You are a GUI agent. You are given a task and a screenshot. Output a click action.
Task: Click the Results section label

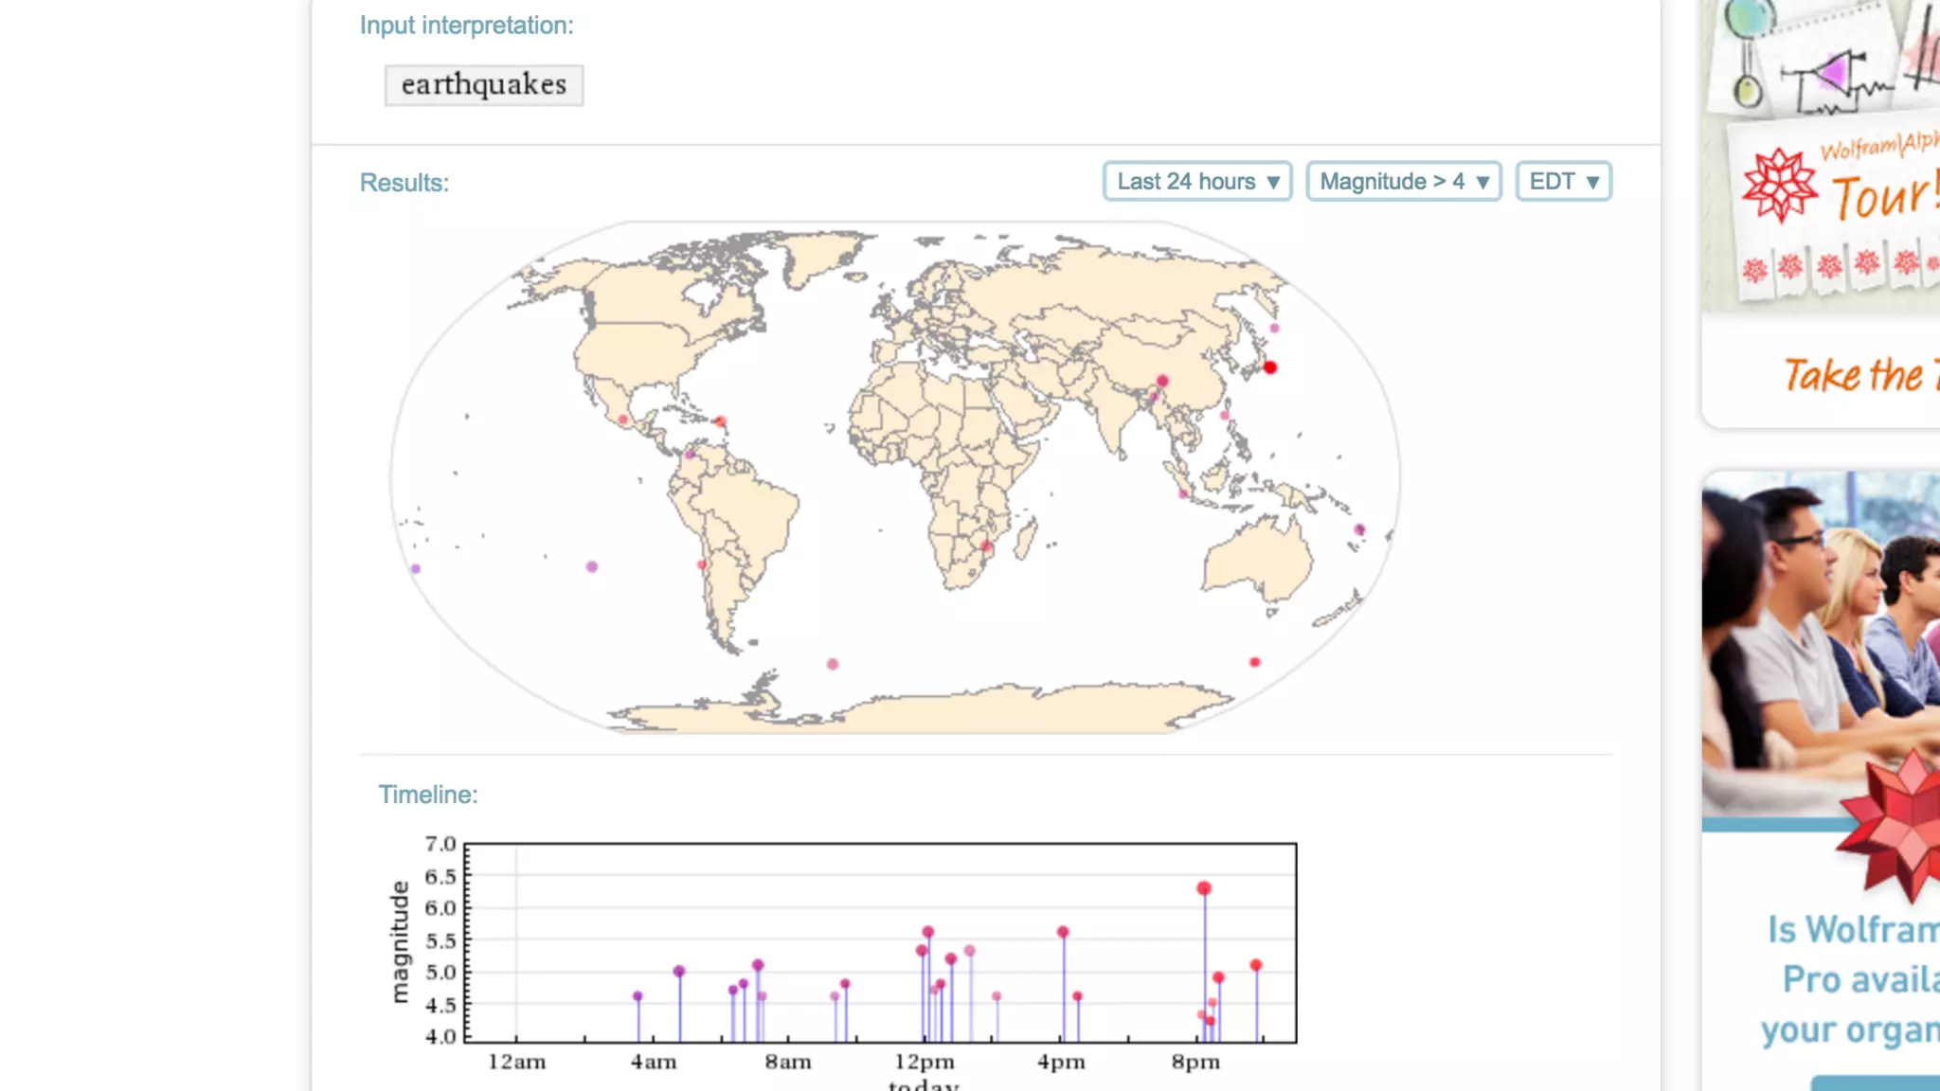coord(404,183)
